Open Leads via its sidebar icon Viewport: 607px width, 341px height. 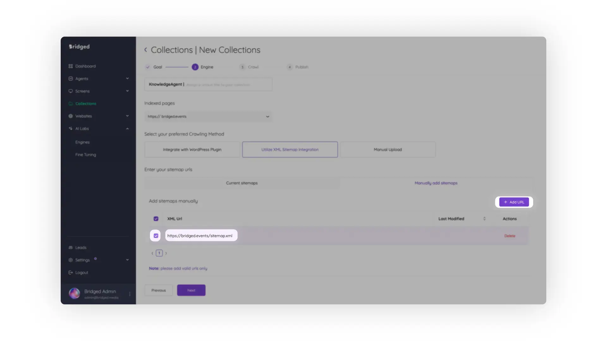click(71, 248)
